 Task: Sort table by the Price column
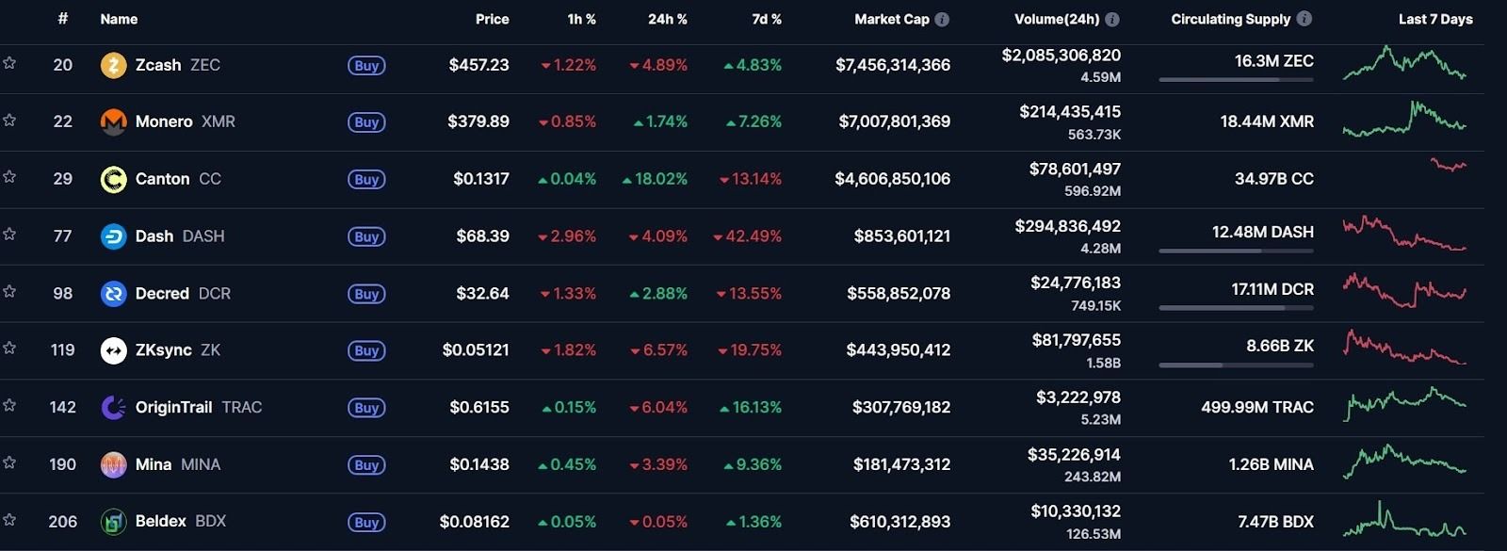493,18
